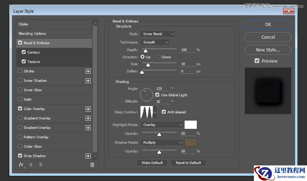This screenshot has height=181, width=307.
Task: Click the New Style... button
Action: point(268,50)
